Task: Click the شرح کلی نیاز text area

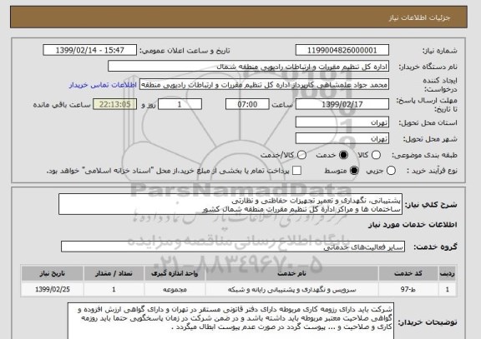Action: click(230, 204)
